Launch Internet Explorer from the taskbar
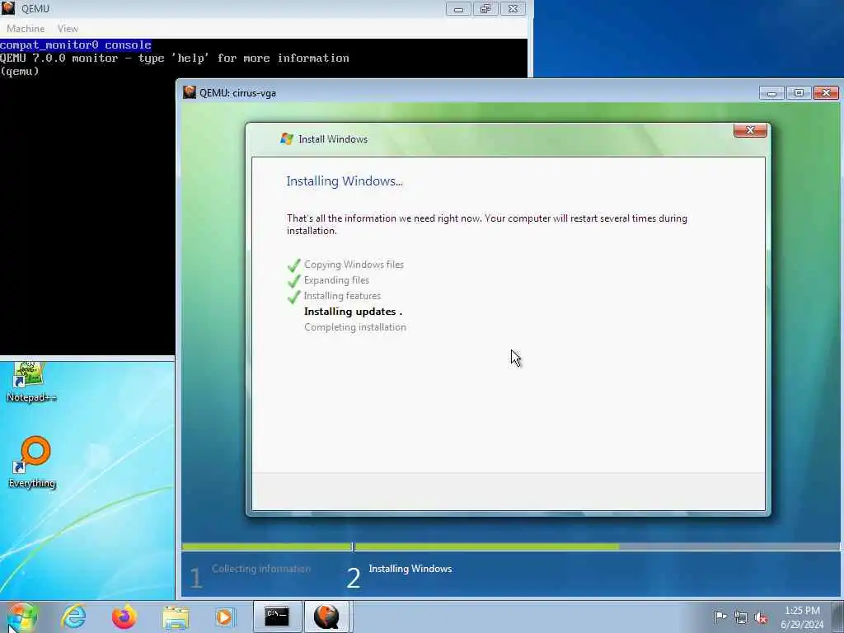This screenshot has width=844, height=633. click(x=73, y=617)
